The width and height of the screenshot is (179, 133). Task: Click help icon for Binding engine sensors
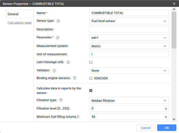click(75, 78)
